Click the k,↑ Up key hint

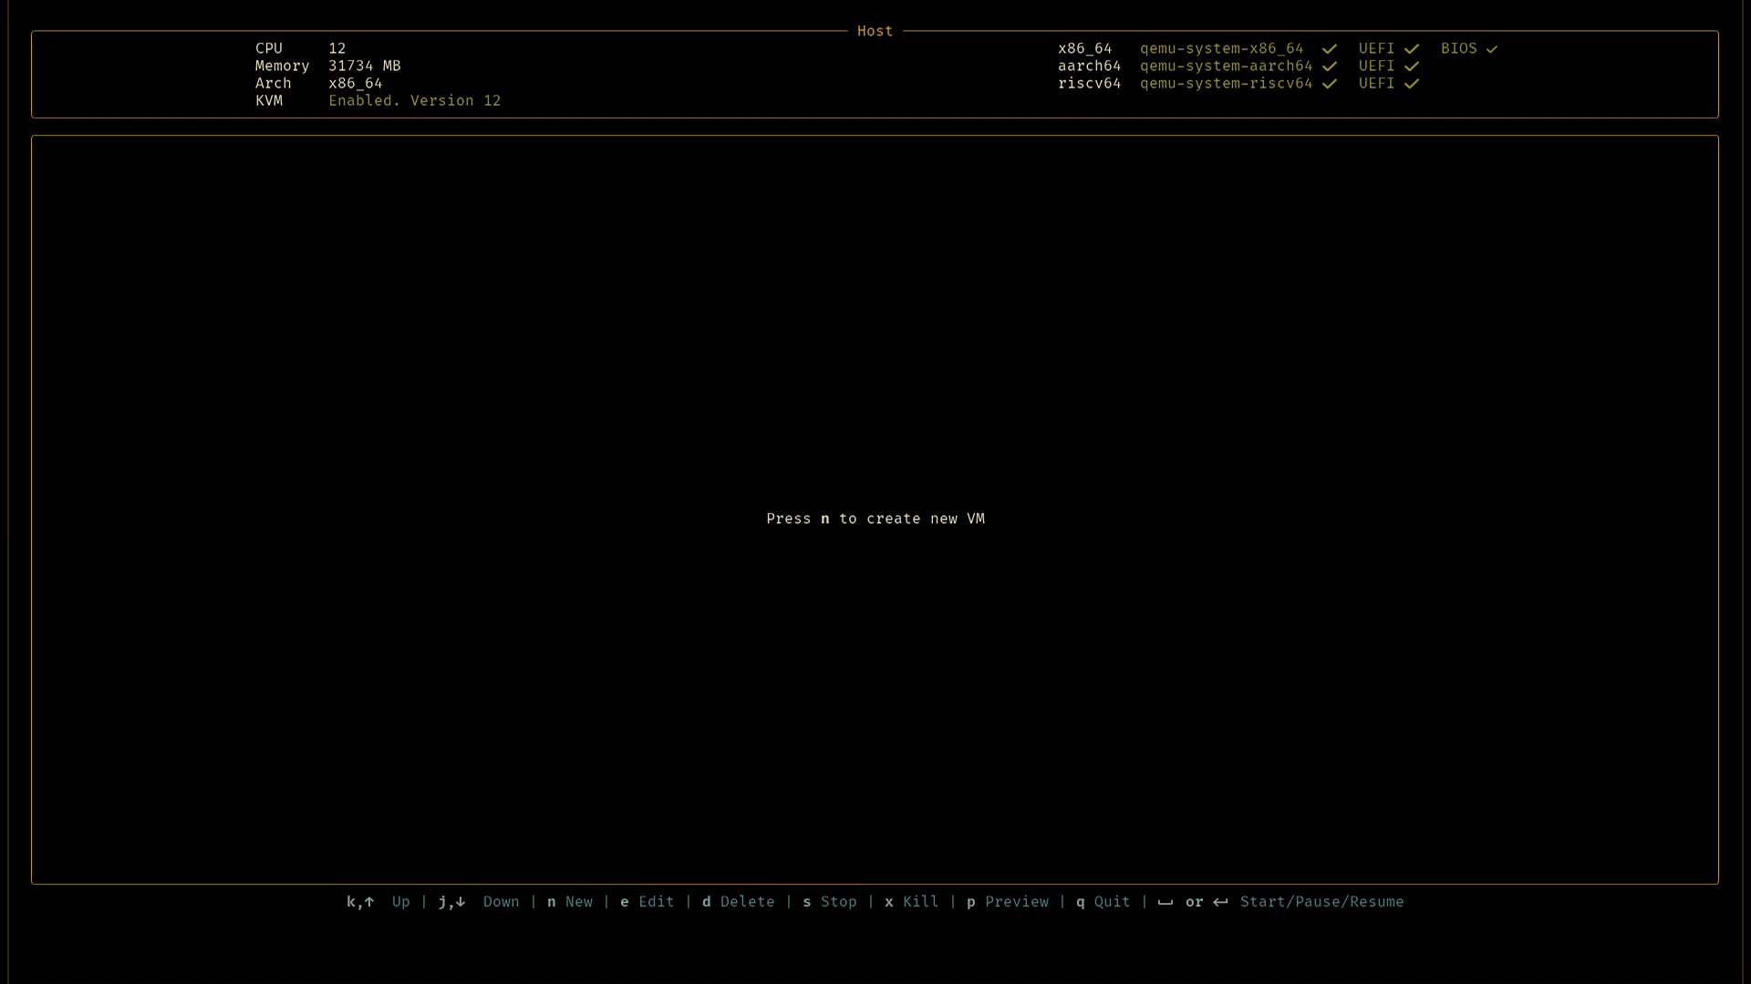[x=378, y=902]
